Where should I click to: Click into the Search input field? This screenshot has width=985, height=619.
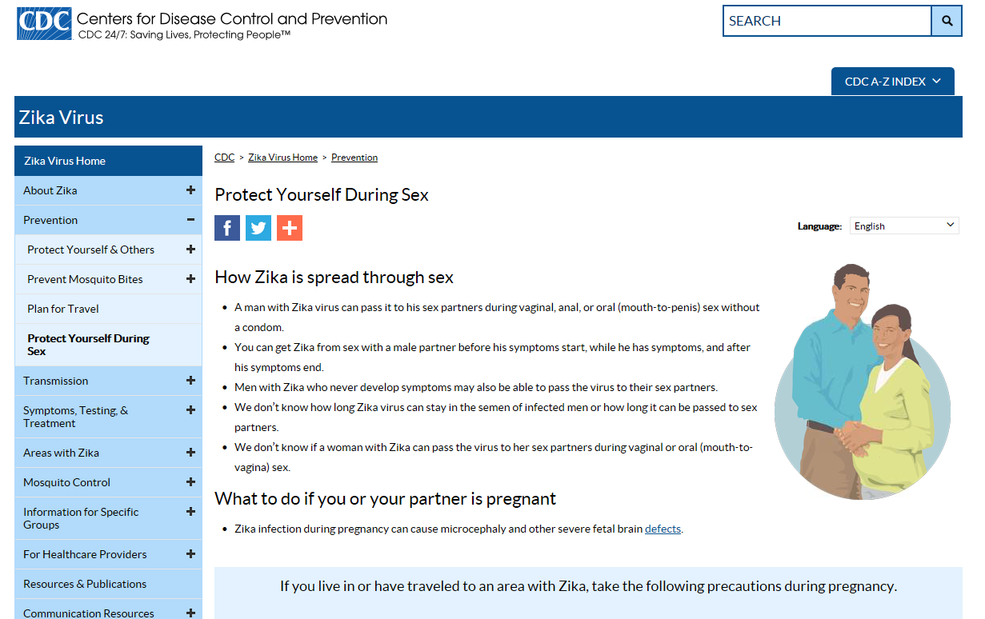(x=827, y=22)
